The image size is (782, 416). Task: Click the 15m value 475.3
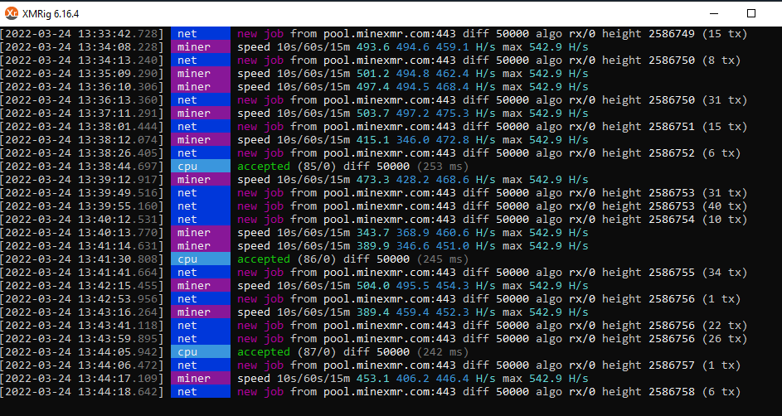pyautogui.click(x=452, y=114)
